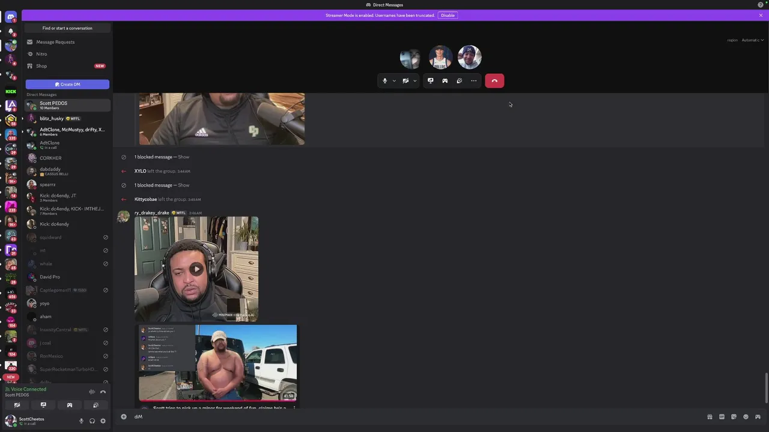Image resolution: width=769 pixels, height=432 pixels.
Task: Dismiss the Streamer Mode banner
Action: coord(761,15)
